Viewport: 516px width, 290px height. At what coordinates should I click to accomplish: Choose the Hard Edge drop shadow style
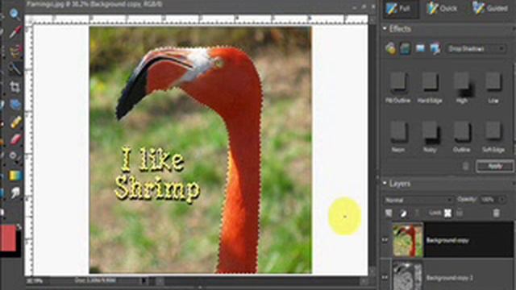point(430,88)
